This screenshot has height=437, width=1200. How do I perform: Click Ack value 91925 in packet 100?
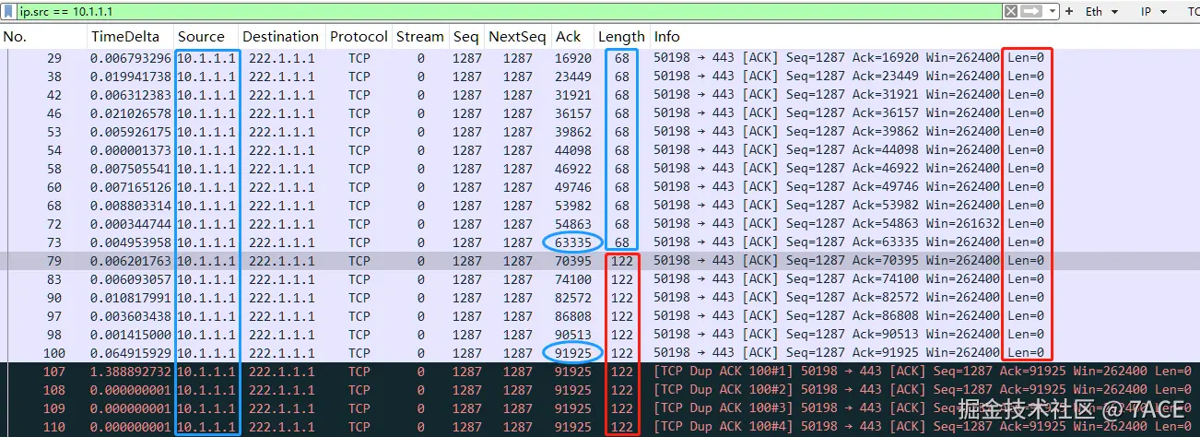coord(572,352)
